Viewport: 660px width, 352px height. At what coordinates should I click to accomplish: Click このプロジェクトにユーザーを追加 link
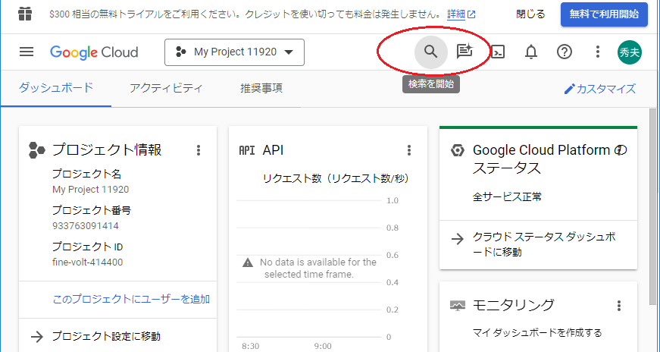(131, 300)
